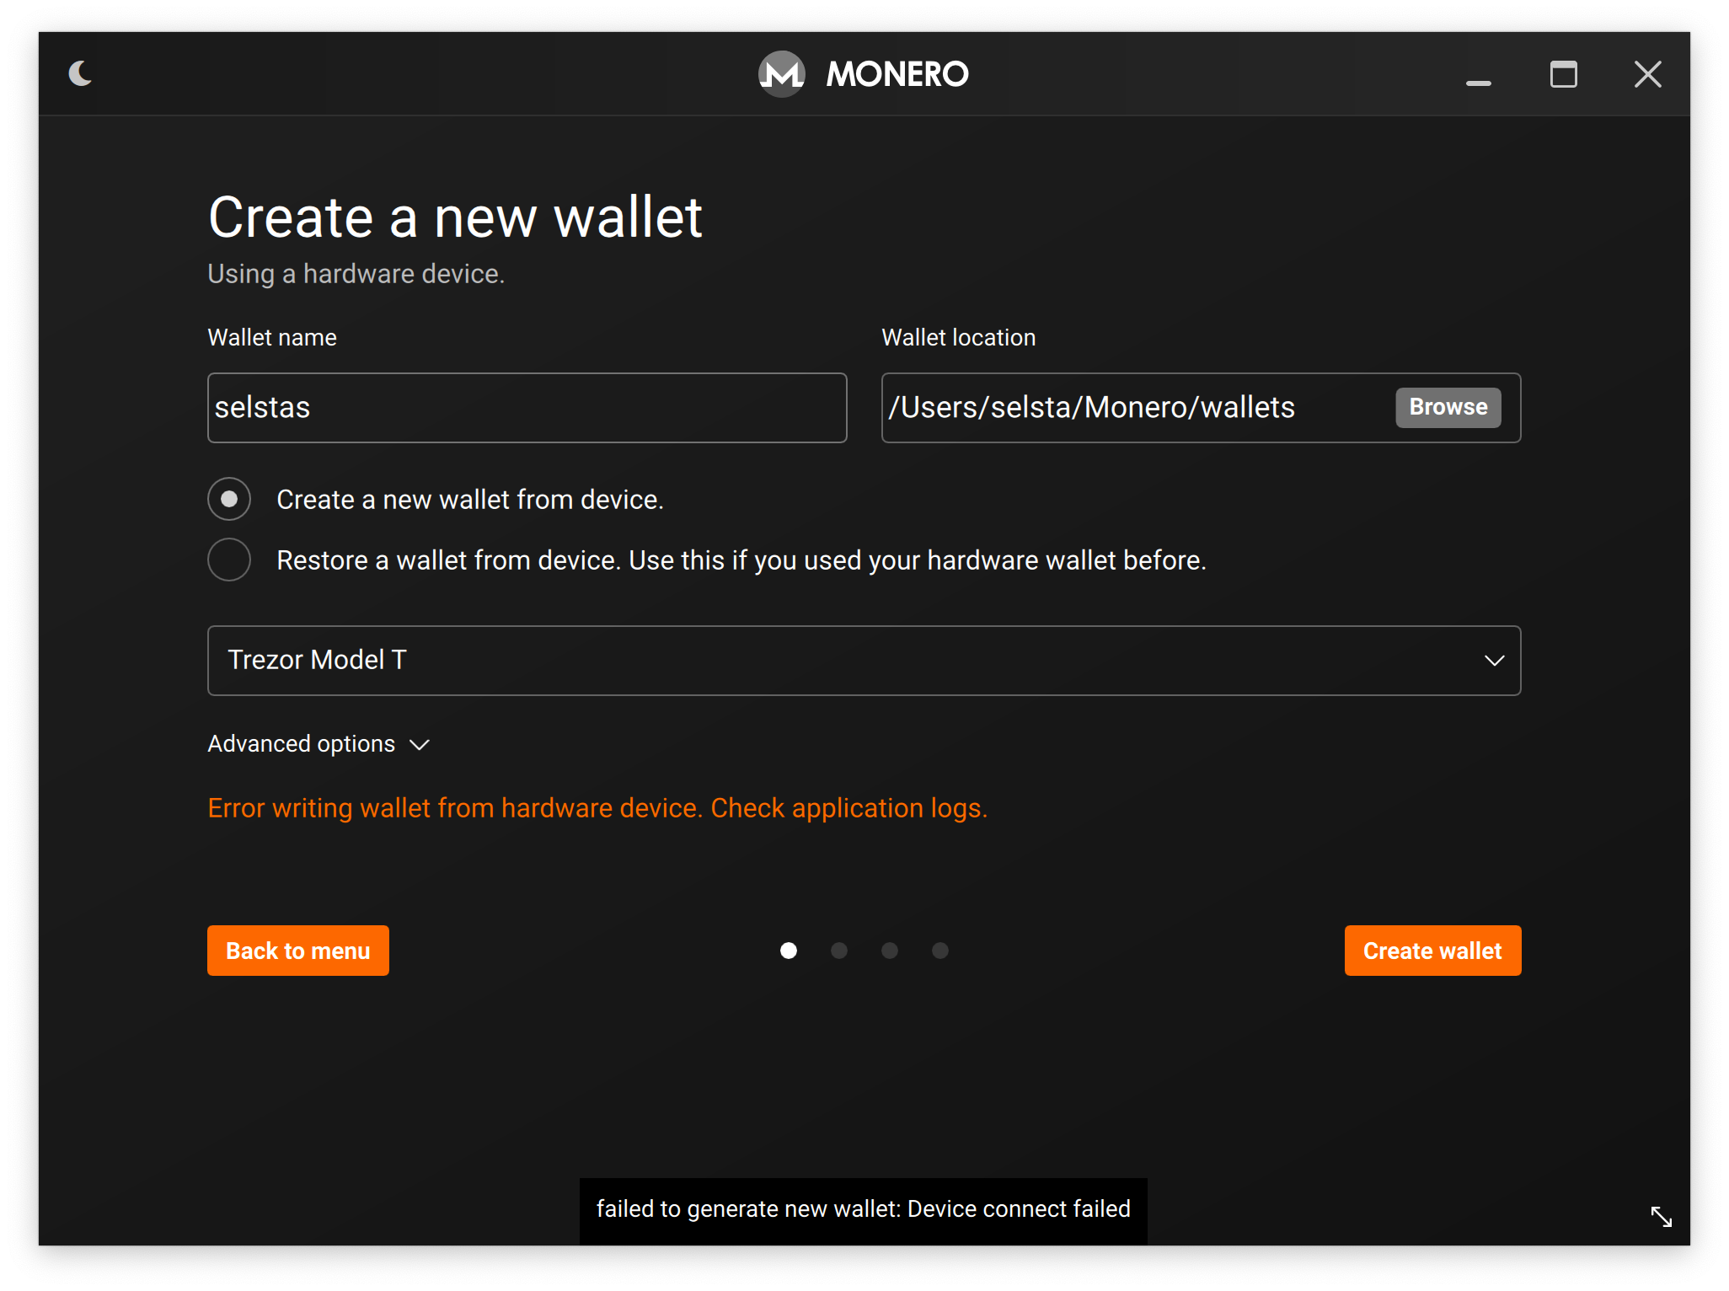Maximize the Monero wallet window
This screenshot has height=1291, width=1729.
1564,74
